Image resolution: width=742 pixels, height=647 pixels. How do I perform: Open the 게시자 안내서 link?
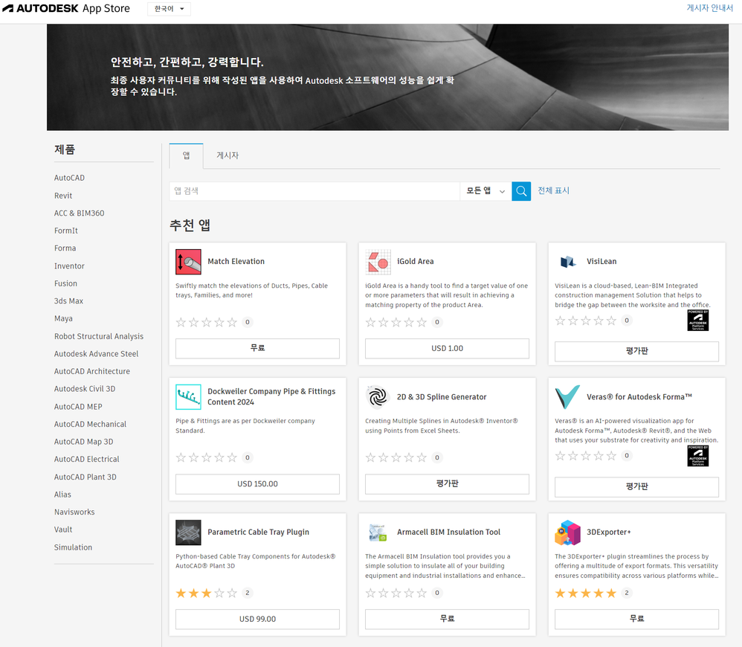[x=710, y=8]
